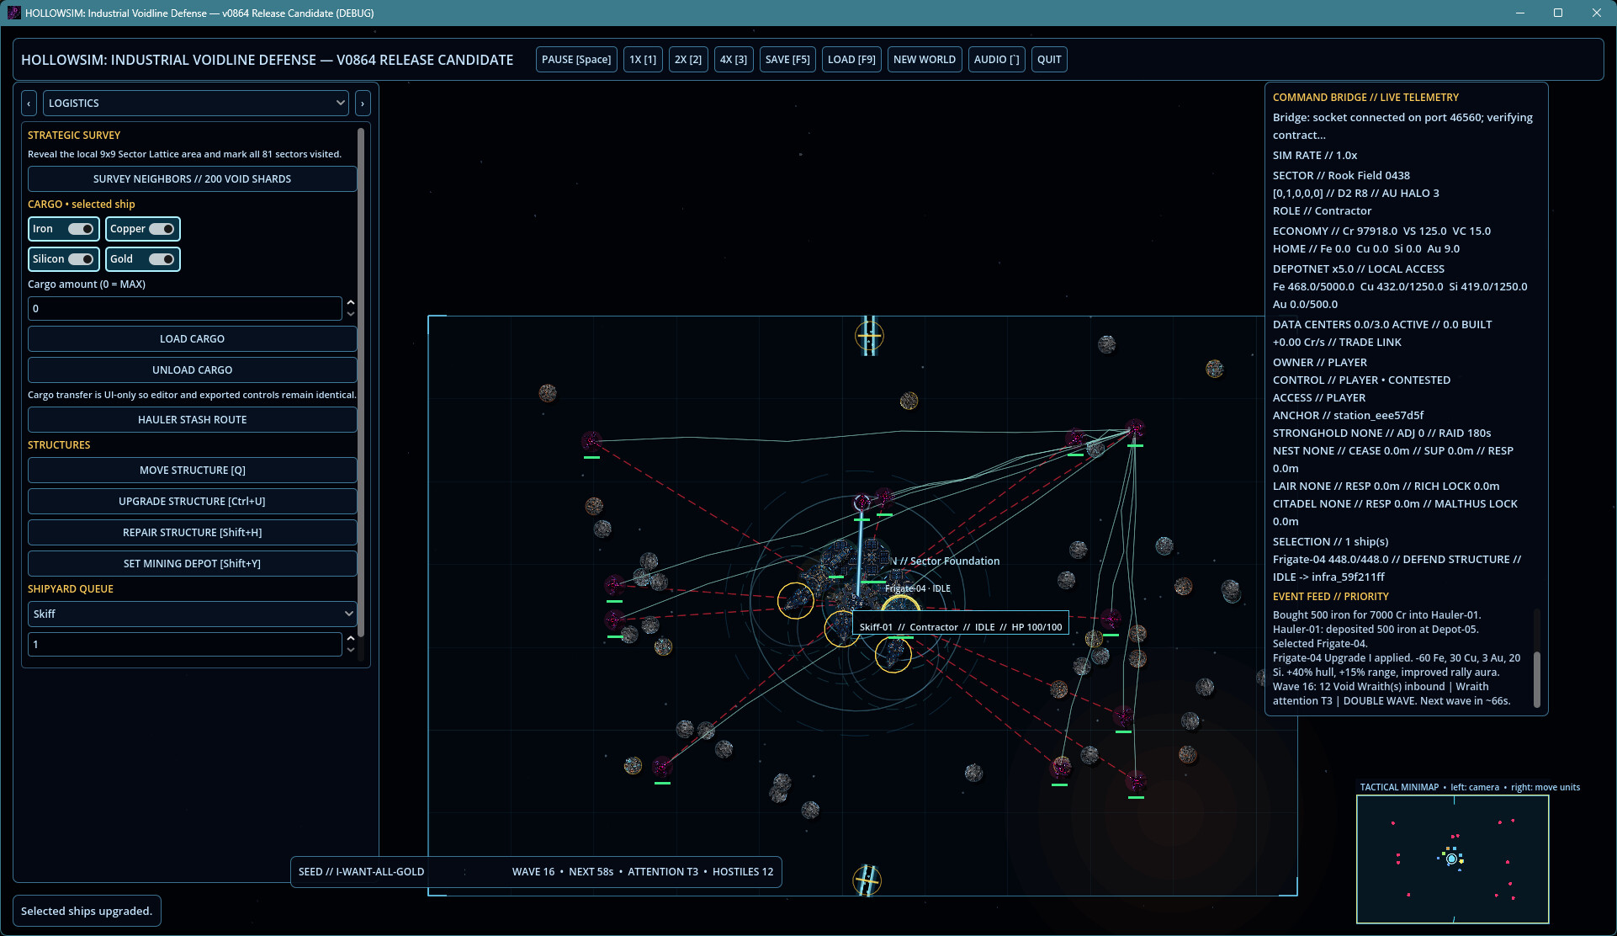
Task: Click HAULER STASH ROUTE
Action: click(193, 420)
